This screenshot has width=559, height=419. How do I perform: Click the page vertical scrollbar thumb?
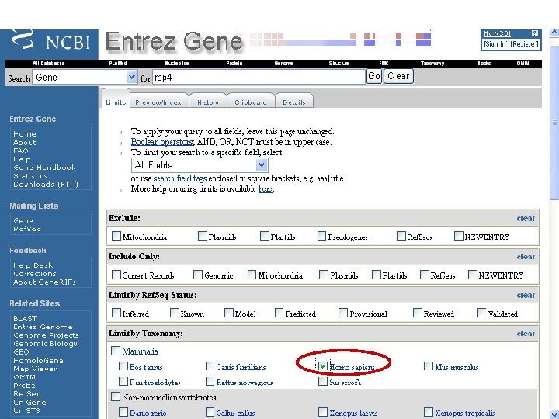click(x=554, y=121)
